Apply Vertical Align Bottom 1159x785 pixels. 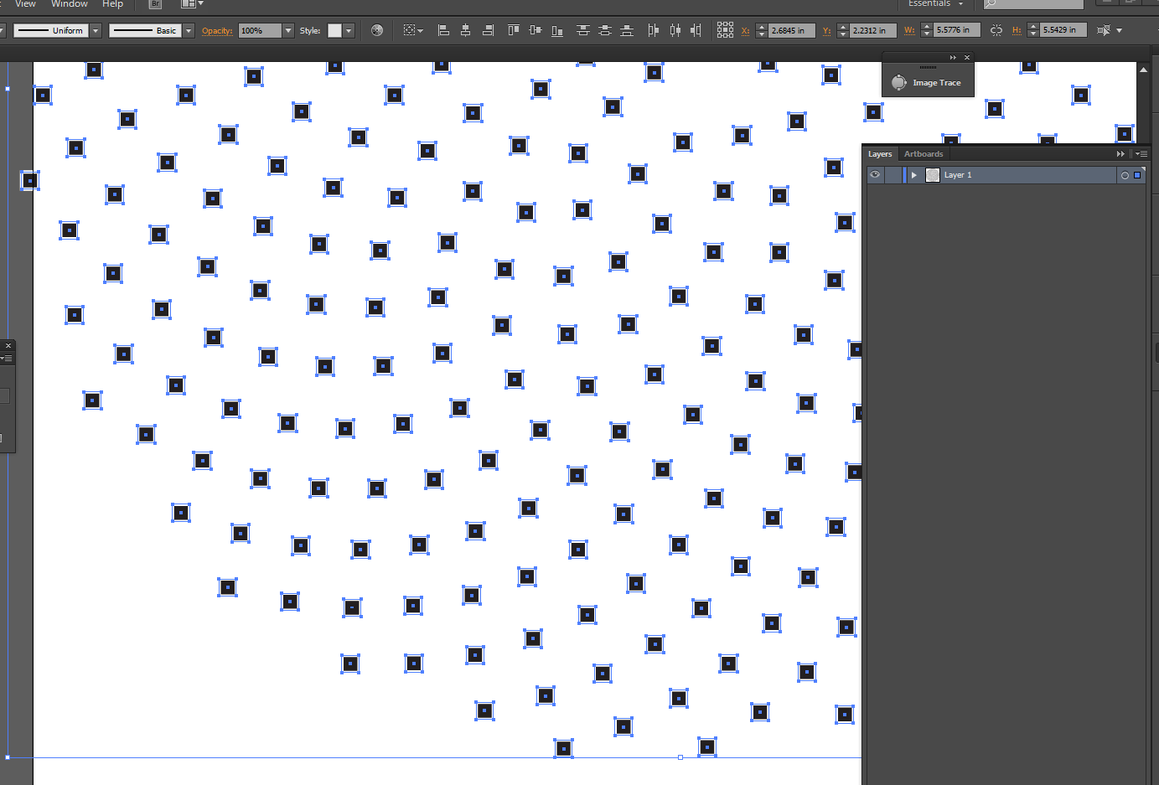coord(556,30)
